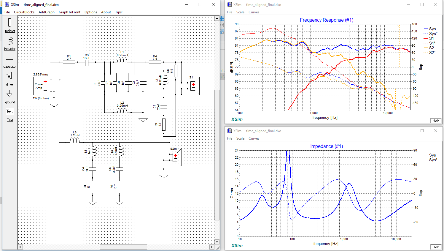Select the ground component tool

click(10, 96)
